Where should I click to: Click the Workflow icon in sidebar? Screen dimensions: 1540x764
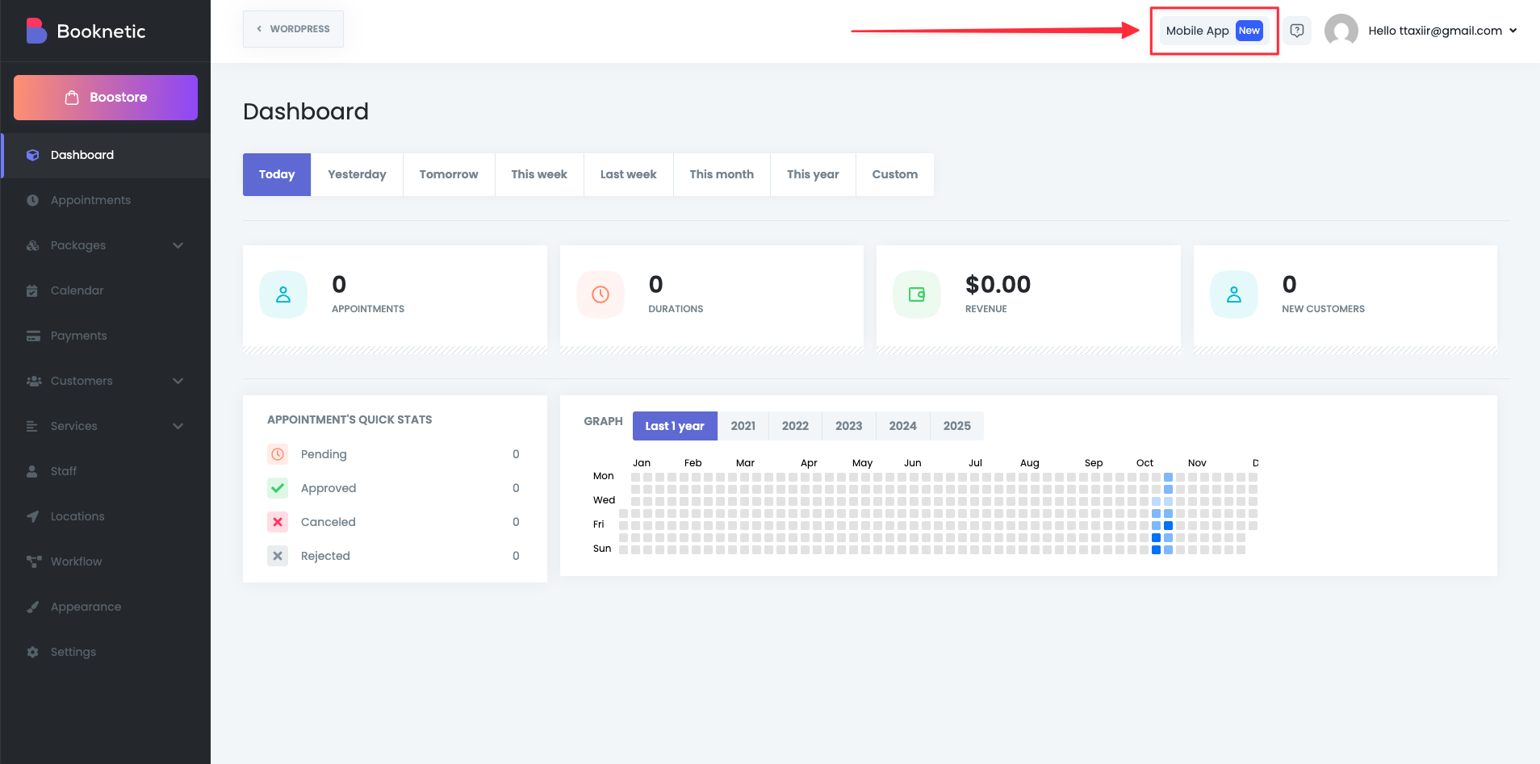[33, 562]
